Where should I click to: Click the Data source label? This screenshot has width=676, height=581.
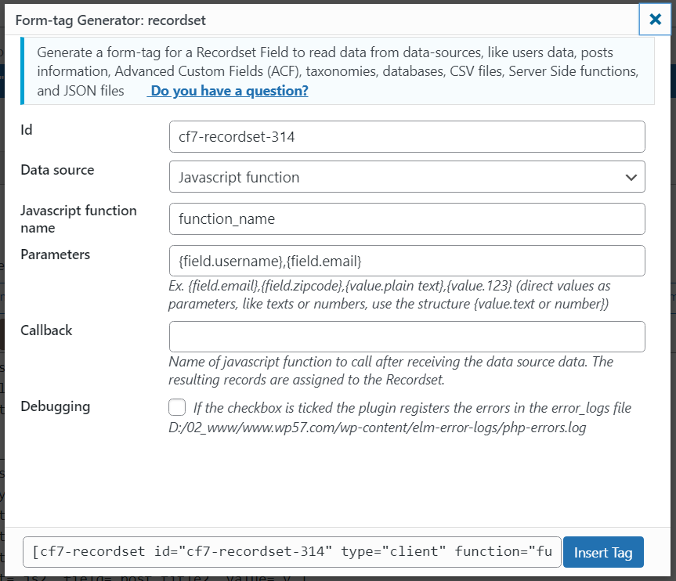pyautogui.click(x=57, y=170)
